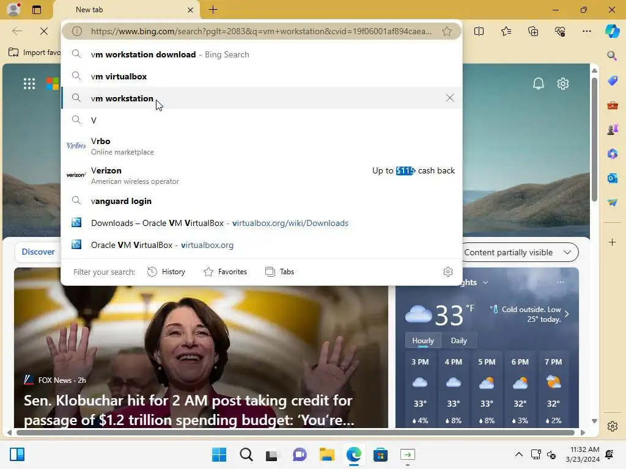Screen dimensions: 626x469
Task: Choose the 'vm workstation' suggestion
Action: (262, 98)
